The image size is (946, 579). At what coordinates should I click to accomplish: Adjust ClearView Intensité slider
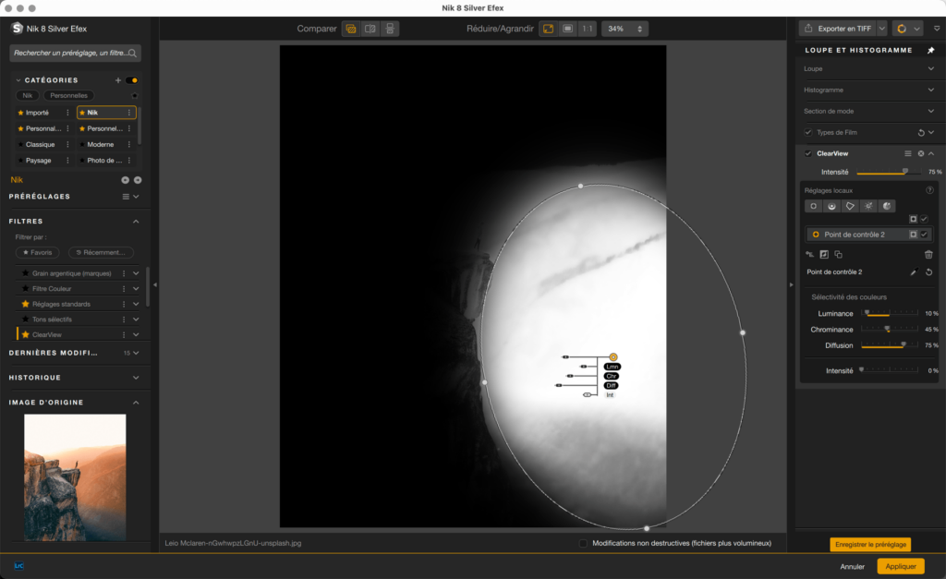889,172
